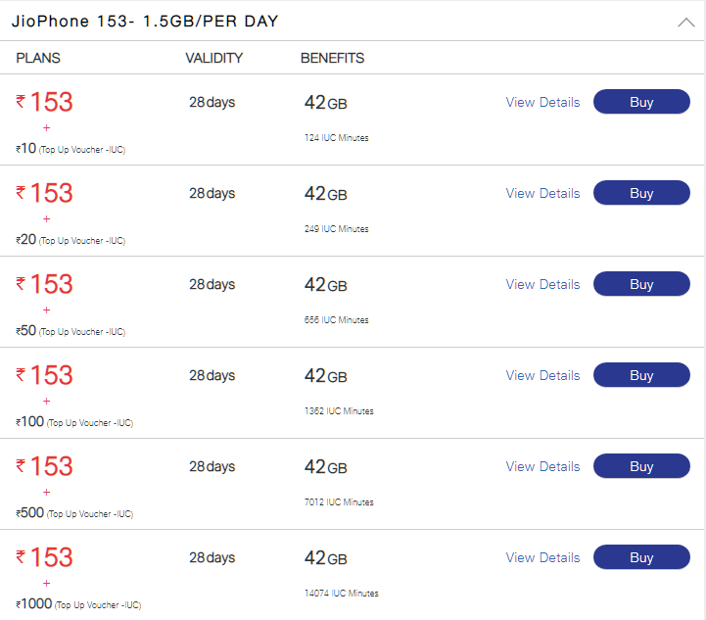The image size is (706, 620).
Task: Select the ₹1000 Top Up Voucher text
Action: (x=78, y=604)
